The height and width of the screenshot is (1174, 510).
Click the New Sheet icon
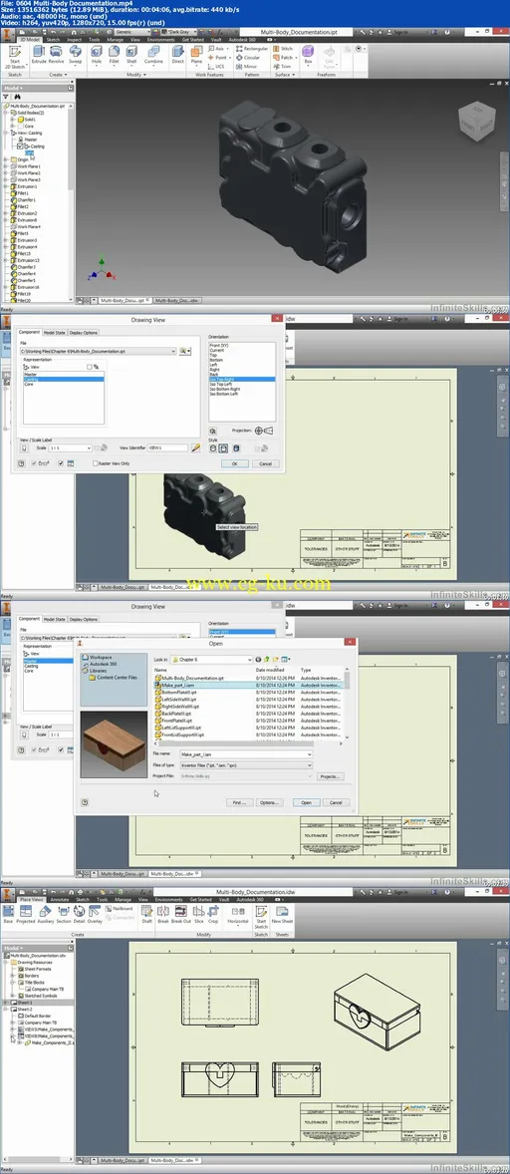tap(283, 915)
